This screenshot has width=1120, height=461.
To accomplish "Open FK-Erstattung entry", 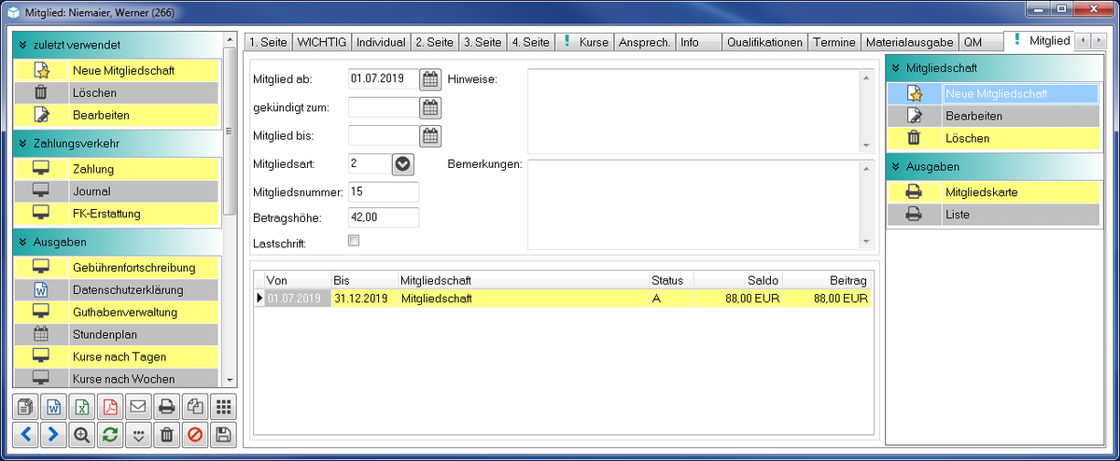I will click(117, 214).
